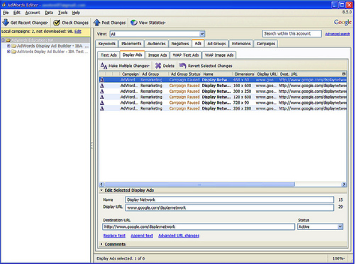Viewport: 355px width, 264px height.
Task: Click the delta icon of the 120 x 600 row
Action: [x=102, y=97]
